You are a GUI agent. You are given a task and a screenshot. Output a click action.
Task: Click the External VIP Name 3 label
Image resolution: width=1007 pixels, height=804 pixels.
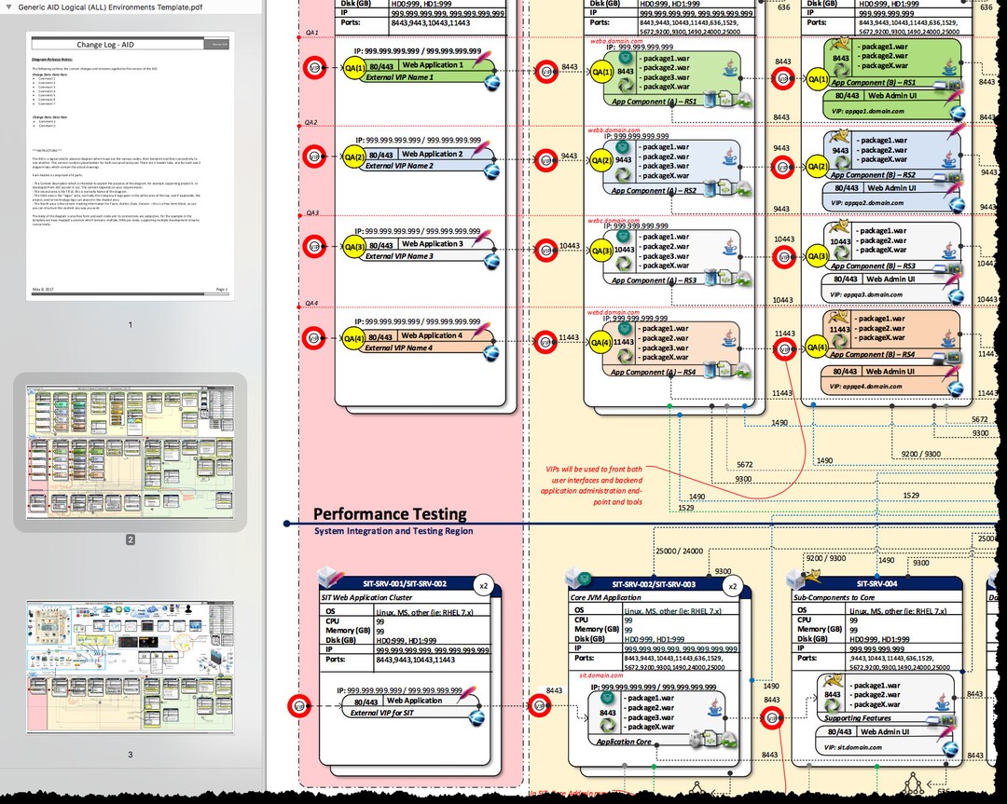tap(399, 256)
